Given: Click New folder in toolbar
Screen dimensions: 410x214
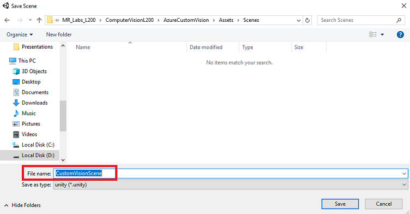Looking at the screenshot, I should pyautogui.click(x=59, y=34).
